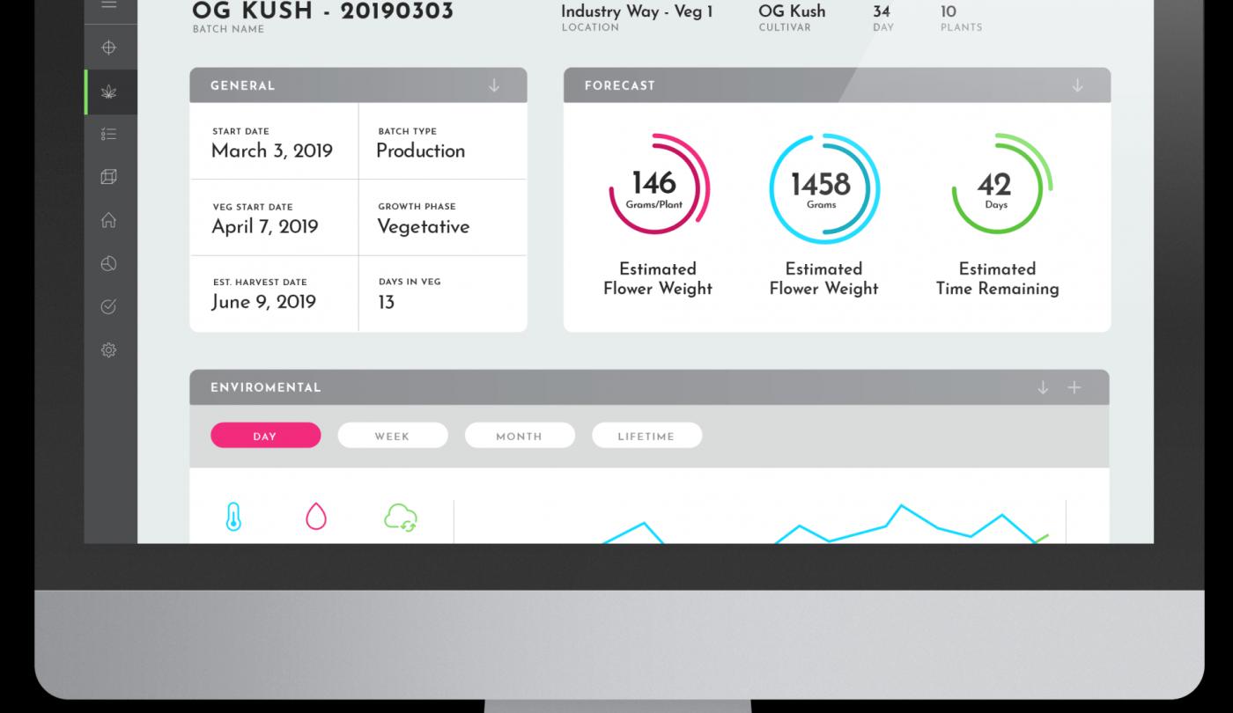Screen dimensions: 1233x713
Task: Select the green cloud CO2 icon
Action: (401, 517)
